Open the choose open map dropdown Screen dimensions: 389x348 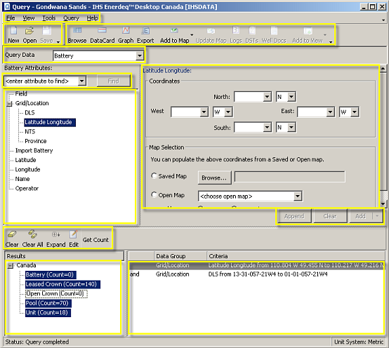(x=298, y=196)
